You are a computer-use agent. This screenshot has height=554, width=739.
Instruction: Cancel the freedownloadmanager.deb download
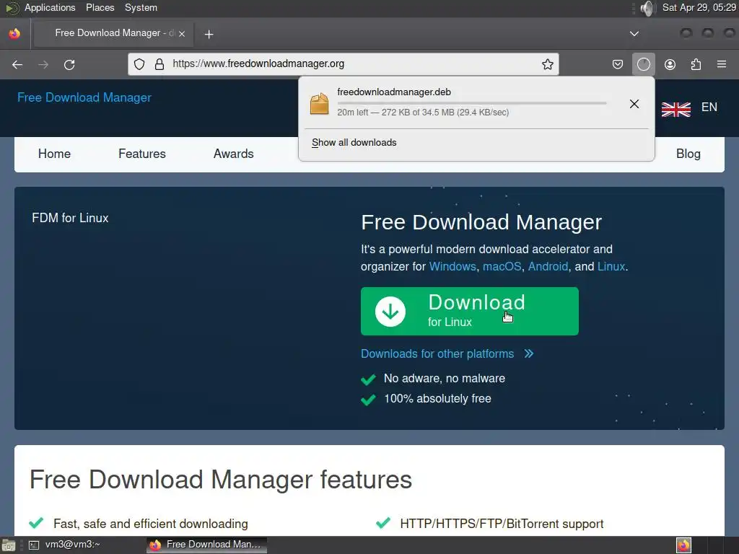pyautogui.click(x=634, y=104)
